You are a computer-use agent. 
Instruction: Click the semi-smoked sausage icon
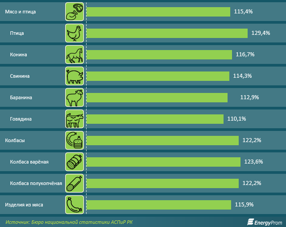[x=74, y=183]
